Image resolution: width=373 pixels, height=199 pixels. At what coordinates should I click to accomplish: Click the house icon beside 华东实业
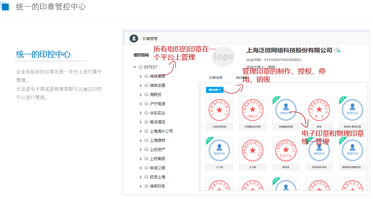click(x=146, y=113)
